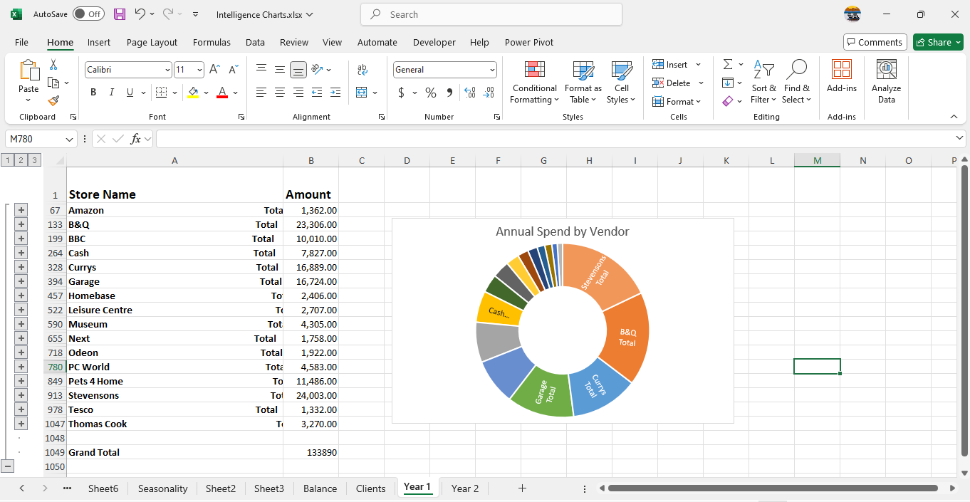The image size is (970, 502).
Task: Click the Share button
Action: pos(938,42)
